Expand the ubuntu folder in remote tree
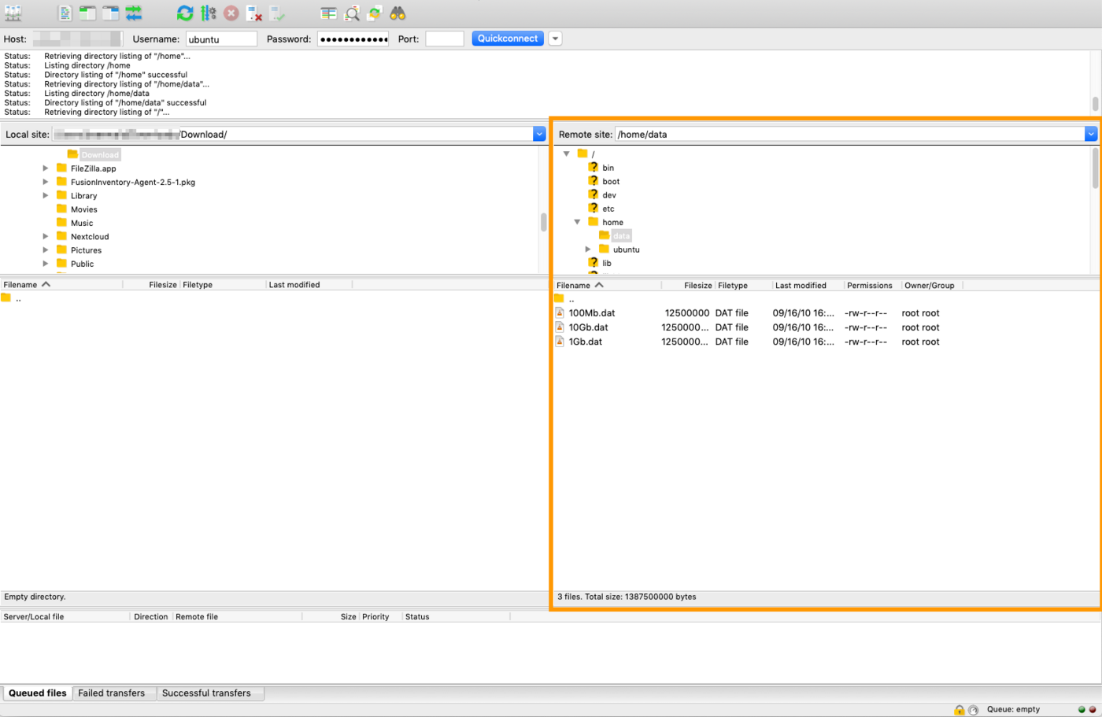 click(587, 249)
